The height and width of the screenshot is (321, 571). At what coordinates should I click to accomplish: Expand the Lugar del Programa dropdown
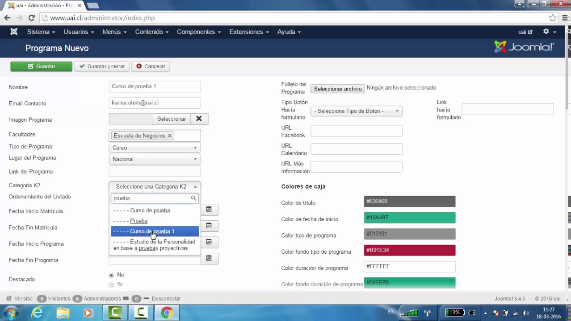(155, 159)
